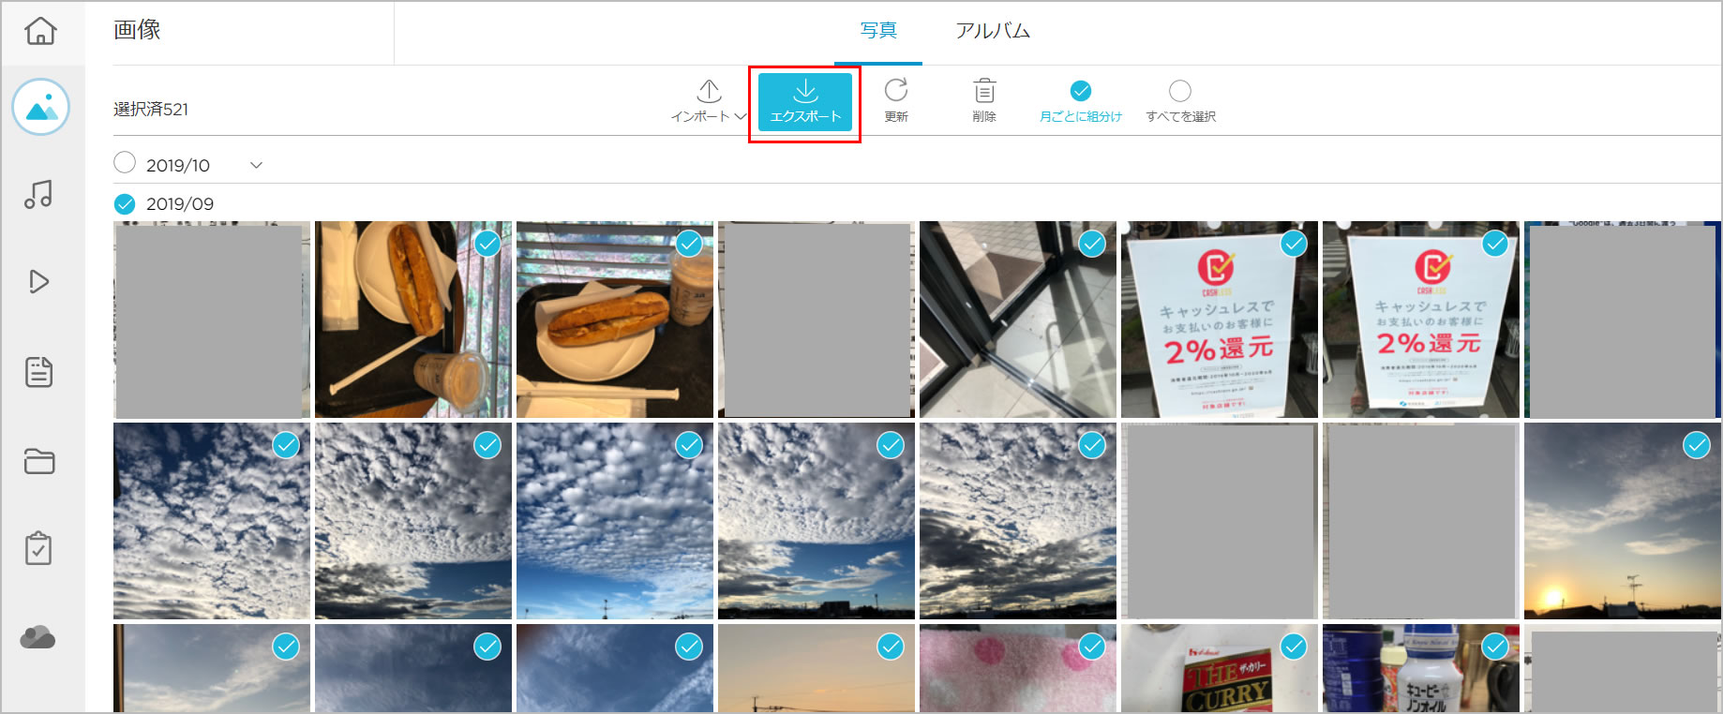
Task: Open the sunset sky photo thumbnail
Action: (x=1622, y=521)
